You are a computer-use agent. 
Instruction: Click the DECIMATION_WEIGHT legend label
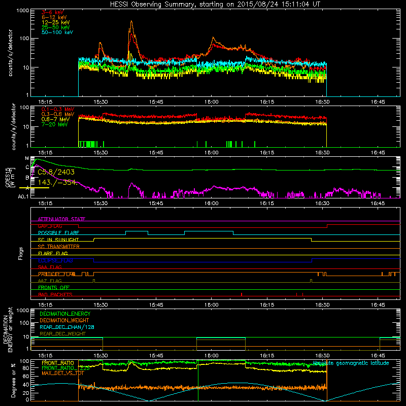[x=64, y=320]
